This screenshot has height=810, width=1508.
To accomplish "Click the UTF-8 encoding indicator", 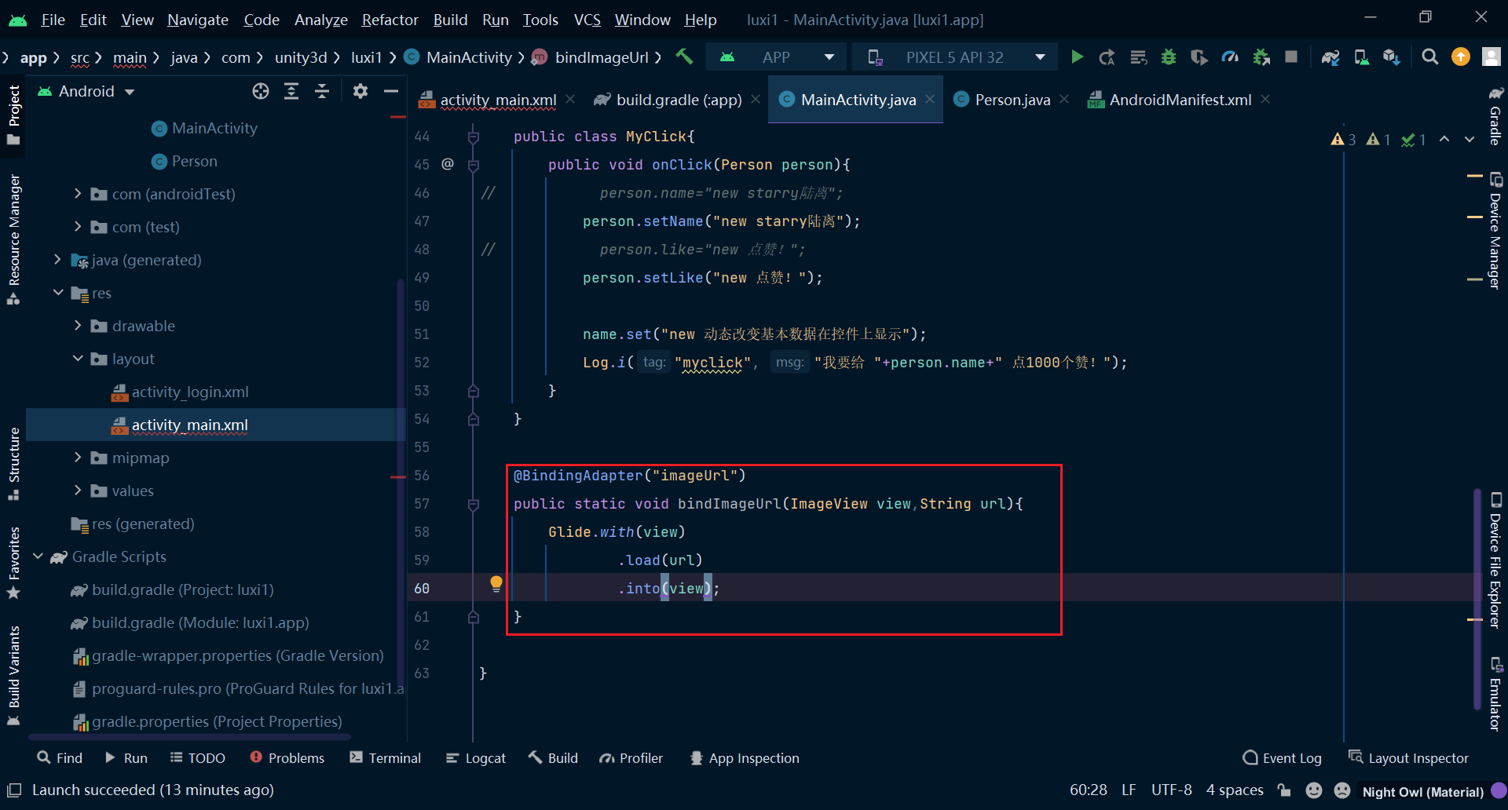I will click(x=1171, y=790).
